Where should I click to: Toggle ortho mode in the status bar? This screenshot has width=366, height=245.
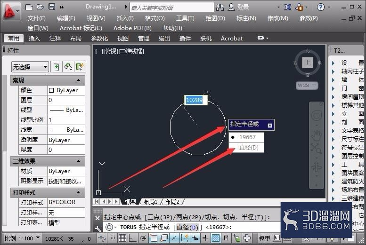(x=132, y=238)
